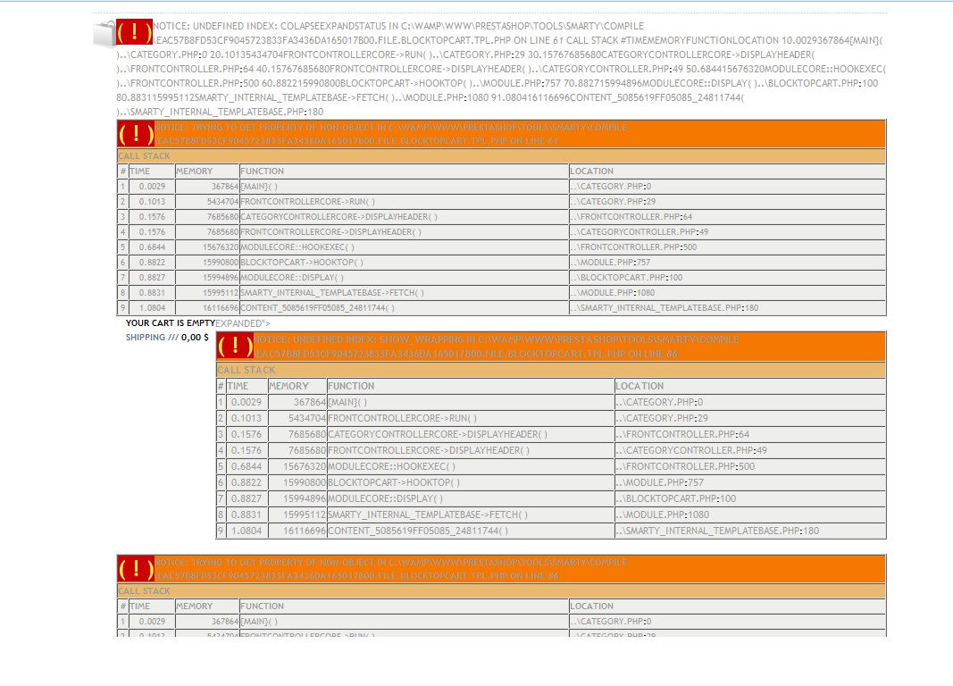The width and height of the screenshot is (953, 686).
Task: Click '{MAIN}( )' cell in line 61 table
Action: pos(259,187)
